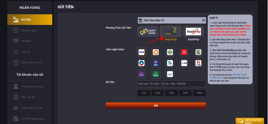The height and width of the screenshot is (124, 268).
Task: Select the green Vietcombank icon
Action: tap(198, 52)
